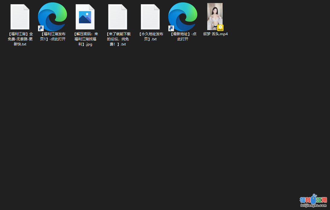
Task: Click the file name 欲梦 舌头.mp4
Action: [215, 34]
